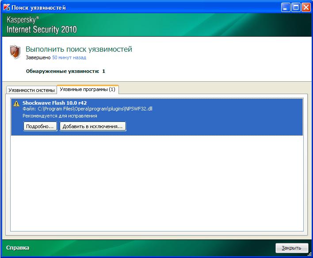Click the 50 минут назад link
Screen dimensions: 313x258
point(69,57)
